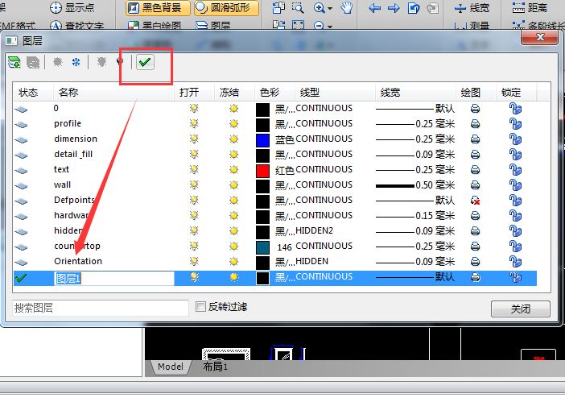This screenshot has height=402, width=565.
Task: Toggle on/off bulb for dimension layer
Action: pos(194,139)
